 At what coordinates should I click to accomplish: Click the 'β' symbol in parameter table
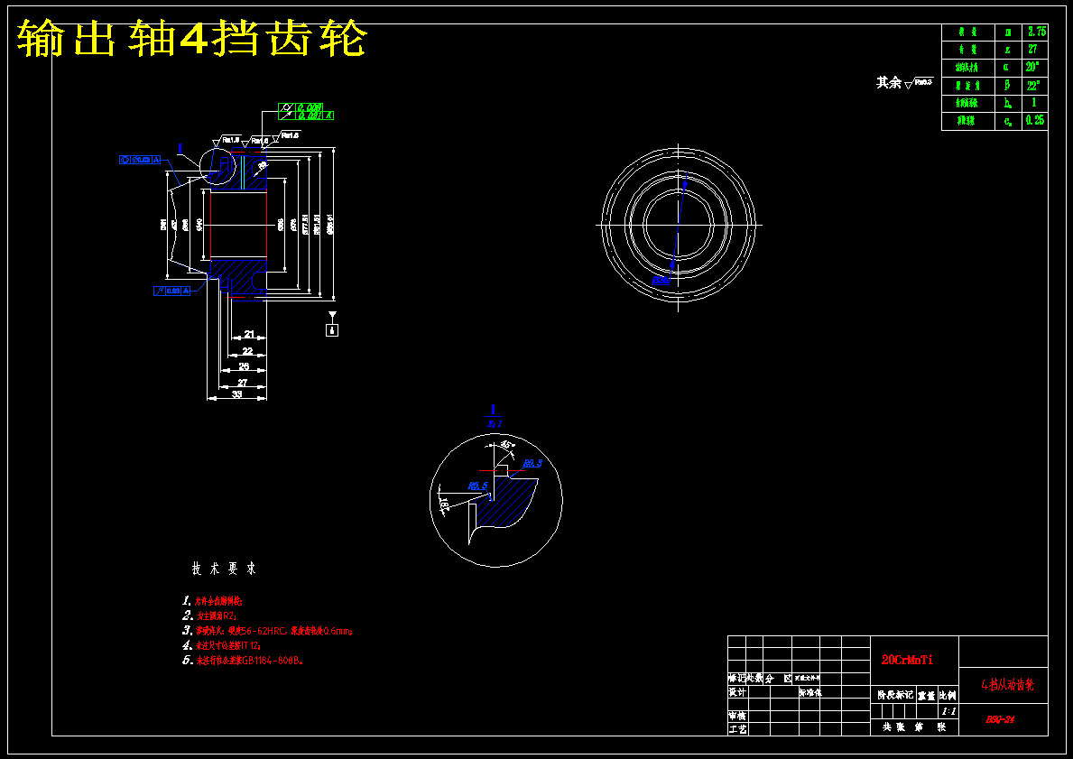point(1008,86)
